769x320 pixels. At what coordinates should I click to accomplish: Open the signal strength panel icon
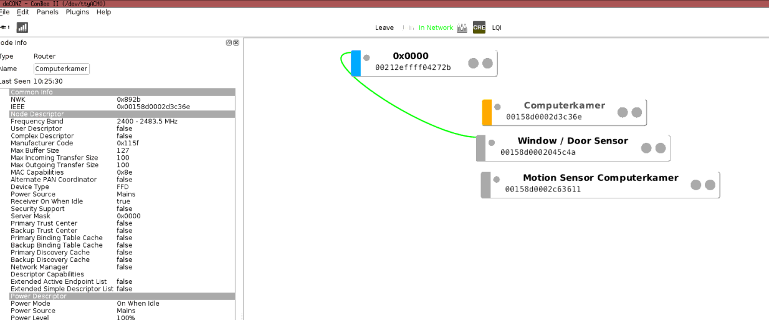[x=22, y=27]
